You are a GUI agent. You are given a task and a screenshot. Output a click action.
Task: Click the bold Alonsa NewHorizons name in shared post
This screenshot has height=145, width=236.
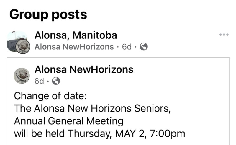84,70
